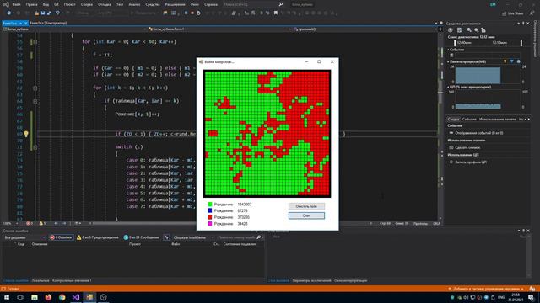Open Visual Studio from the taskbar

pos(76,297)
